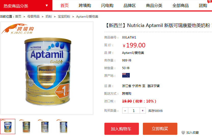Select the second product thumbnail
The height and width of the screenshot is (139, 212).
26,127
